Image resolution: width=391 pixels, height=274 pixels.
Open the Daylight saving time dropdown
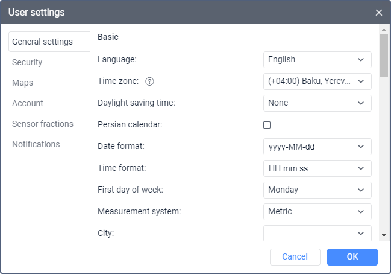click(317, 103)
